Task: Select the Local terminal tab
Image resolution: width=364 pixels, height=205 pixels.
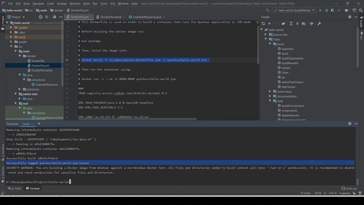Action: [x=26, y=124]
